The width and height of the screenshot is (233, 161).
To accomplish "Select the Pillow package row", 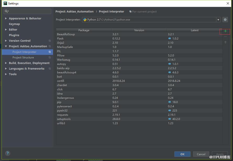I will (x=139, y=56).
